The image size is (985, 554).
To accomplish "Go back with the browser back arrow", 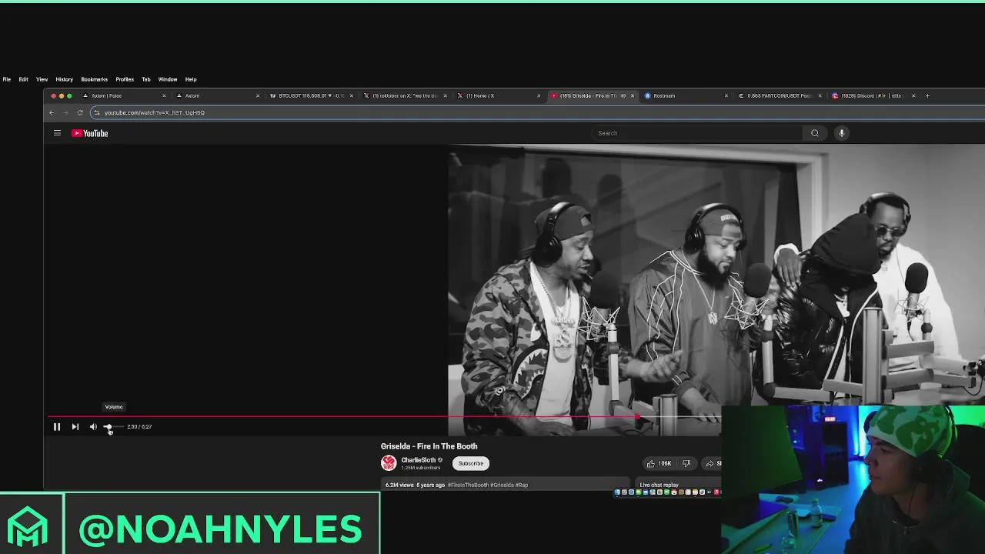I will 52,112.
